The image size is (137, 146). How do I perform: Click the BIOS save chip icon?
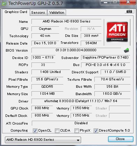(x=127, y=50)
